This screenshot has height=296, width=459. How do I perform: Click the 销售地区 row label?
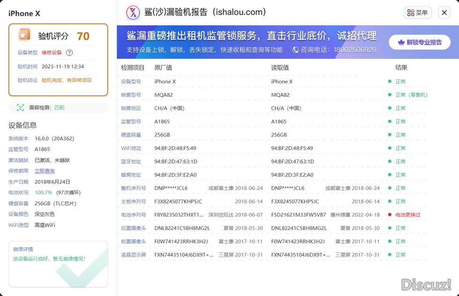[131, 108]
